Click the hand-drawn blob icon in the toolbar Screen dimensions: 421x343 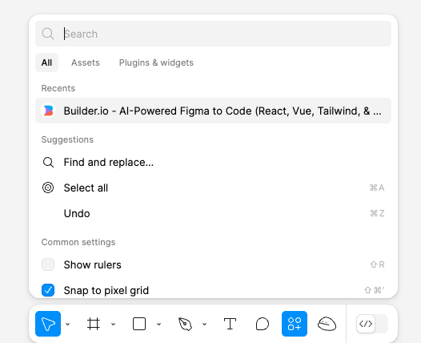(x=327, y=324)
